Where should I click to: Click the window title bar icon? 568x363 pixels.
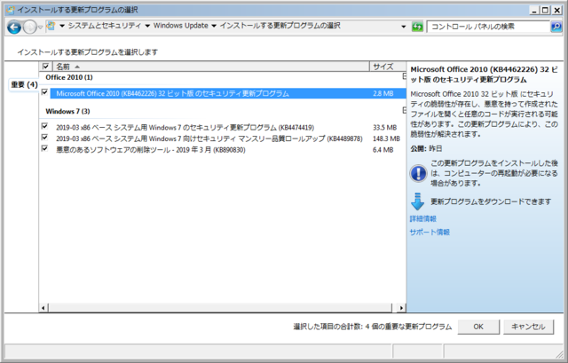pyautogui.click(x=12, y=10)
